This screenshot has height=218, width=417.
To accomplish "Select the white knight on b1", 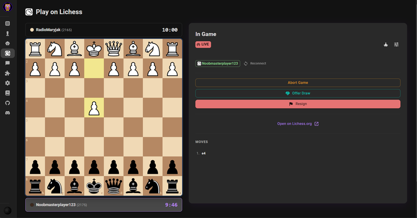I will click(153, 49).
